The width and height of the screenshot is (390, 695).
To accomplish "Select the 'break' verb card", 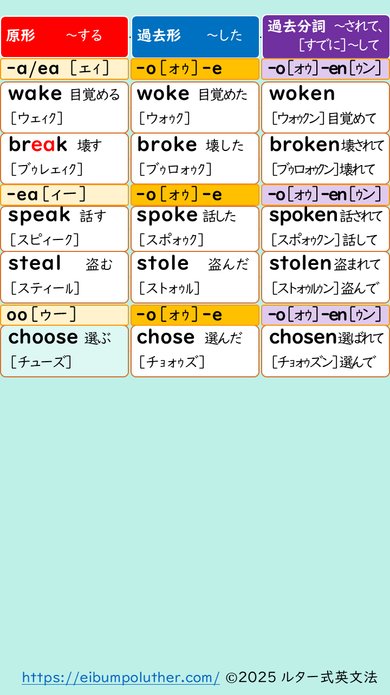I will [64, 158].
